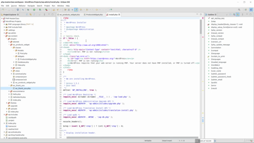Select WP_INSTALLING in Outline
The image size is (254, 143).
217,19
